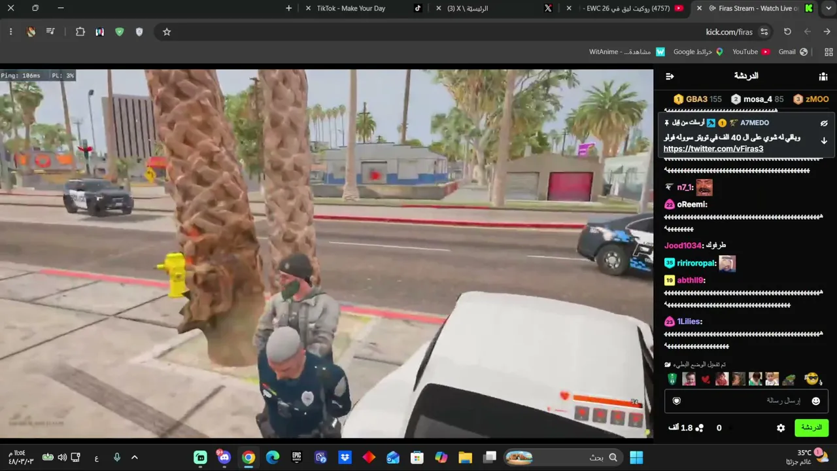
Task: Reload the page
Action: [787, 32]
